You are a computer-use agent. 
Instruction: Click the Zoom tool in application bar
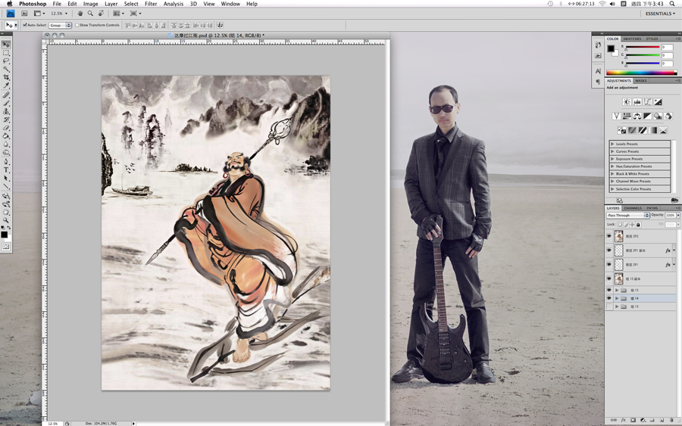(x=90, y=14)
